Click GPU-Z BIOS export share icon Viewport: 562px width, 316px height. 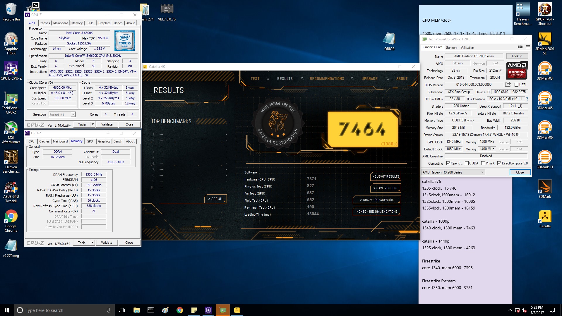coord(508,85)
